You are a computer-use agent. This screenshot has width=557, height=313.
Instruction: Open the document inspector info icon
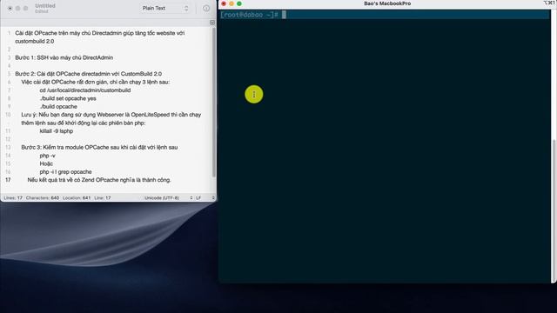(x=206, y=8)
